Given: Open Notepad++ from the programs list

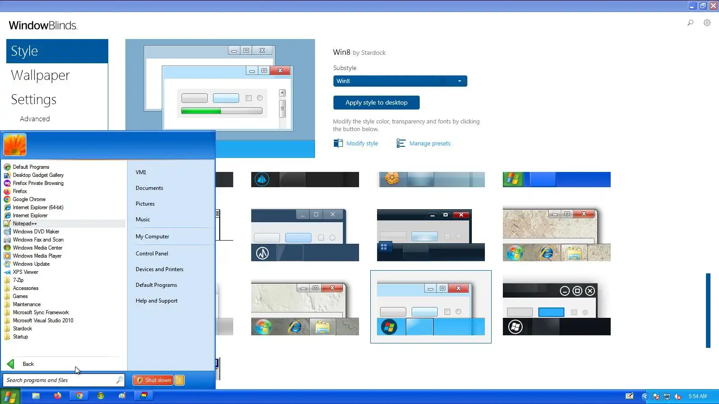Looking at the screenshot, I should click(x=64, y=224).
